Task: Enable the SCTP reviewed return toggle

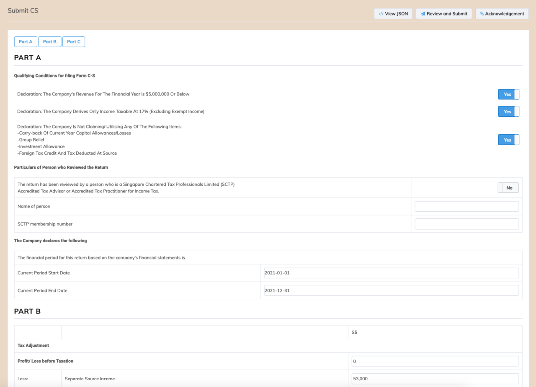Action: coord(508,188)
